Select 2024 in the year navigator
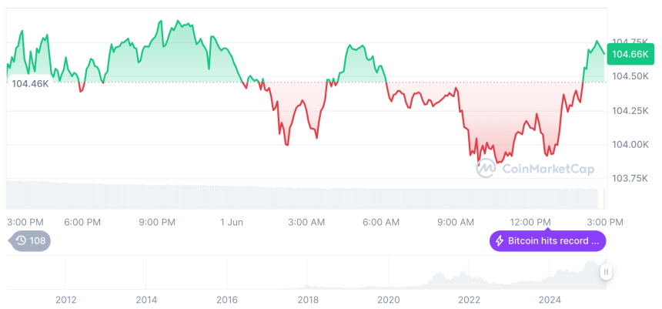The height and width of the screenshot is (309, 662). point(550,299)
